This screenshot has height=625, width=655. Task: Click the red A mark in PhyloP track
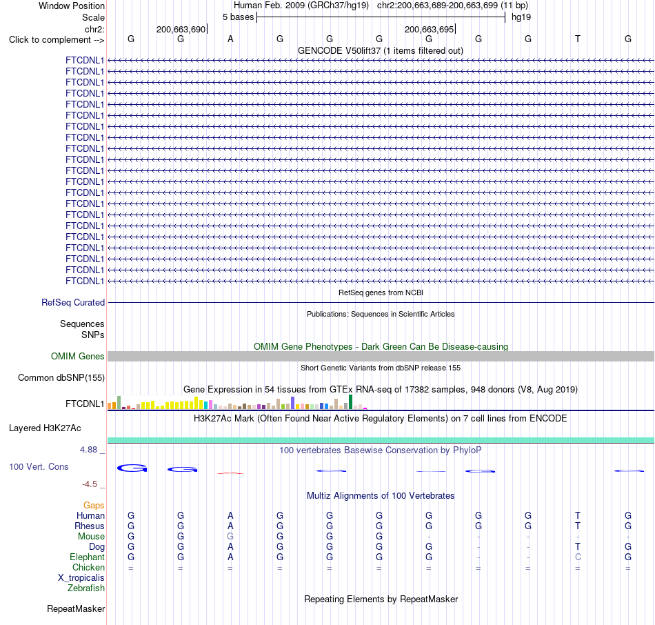coord(230,473)
